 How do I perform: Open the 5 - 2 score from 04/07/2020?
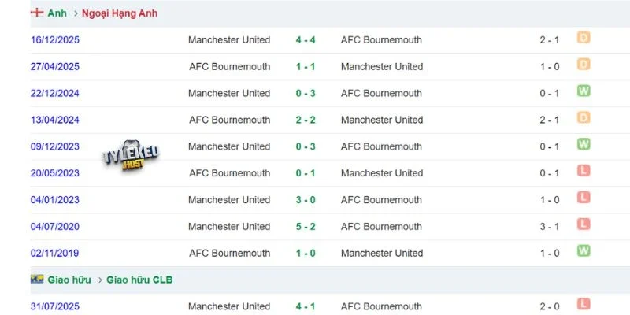point(306,226)
